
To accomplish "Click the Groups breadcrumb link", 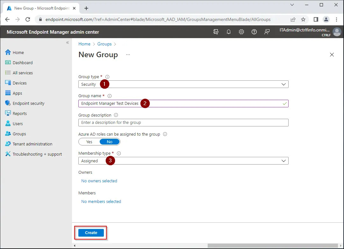I will [104, 44].
